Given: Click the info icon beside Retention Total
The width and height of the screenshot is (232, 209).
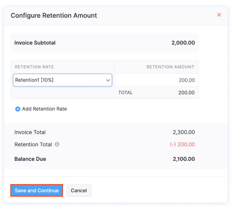Looking at the screenshot, I should [57, 144].
